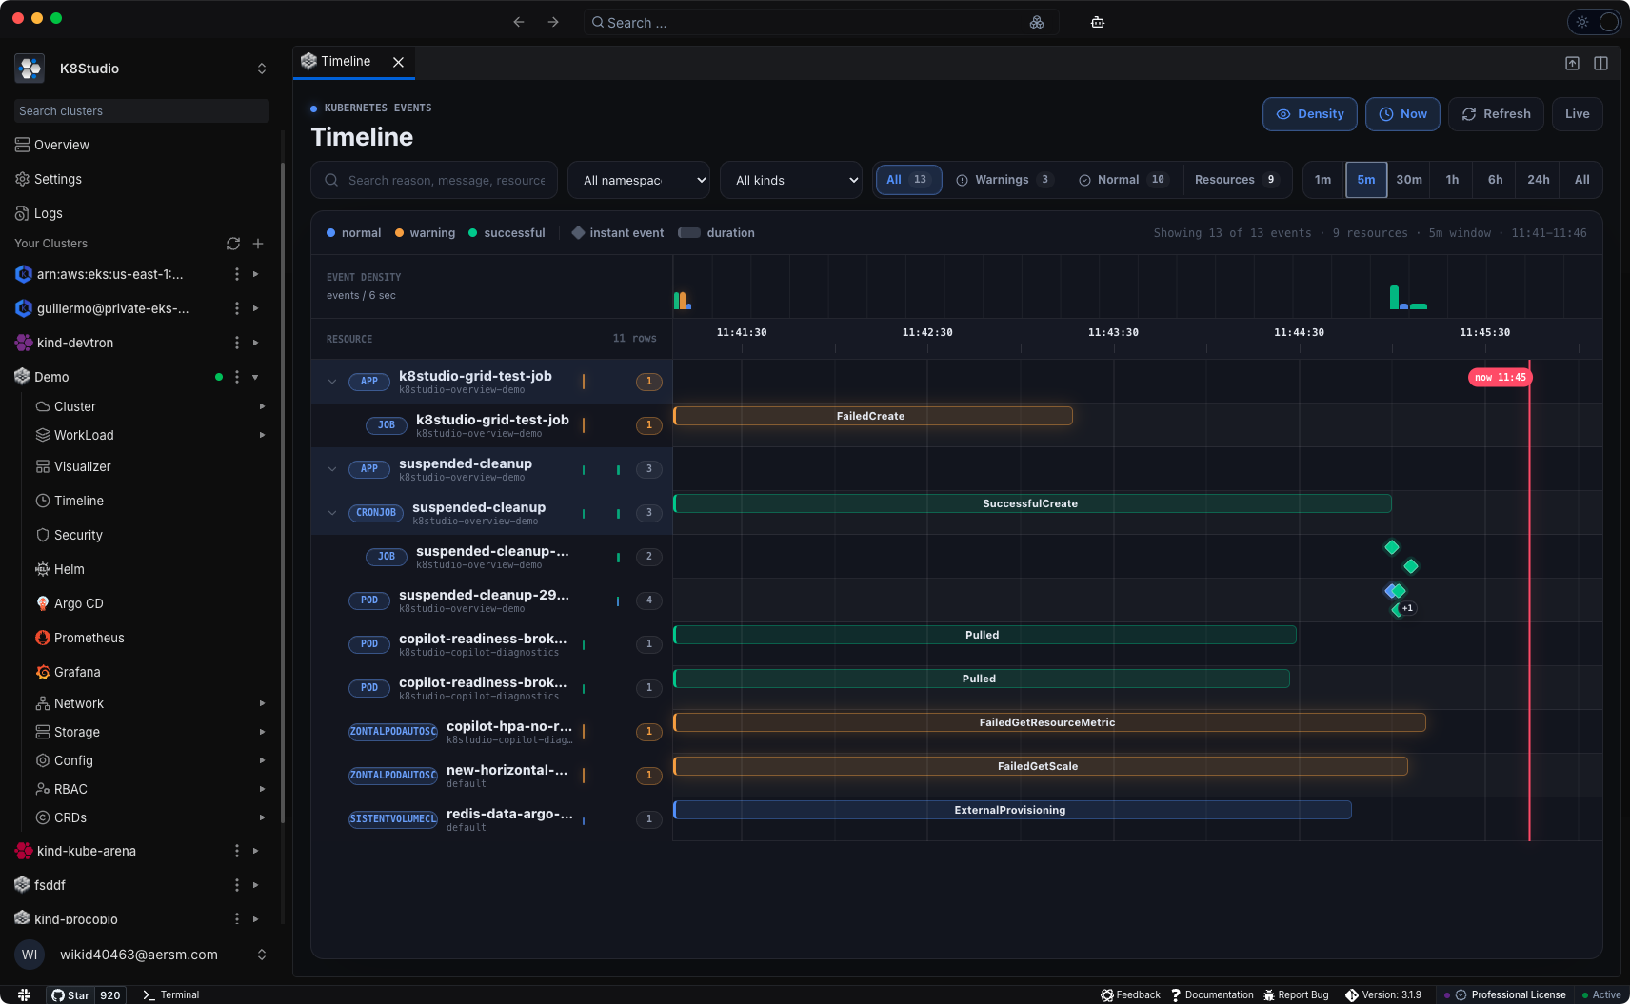Open the AI assistant robot icon
Screen dimensions: 1630x1004
click(1098, 22)
